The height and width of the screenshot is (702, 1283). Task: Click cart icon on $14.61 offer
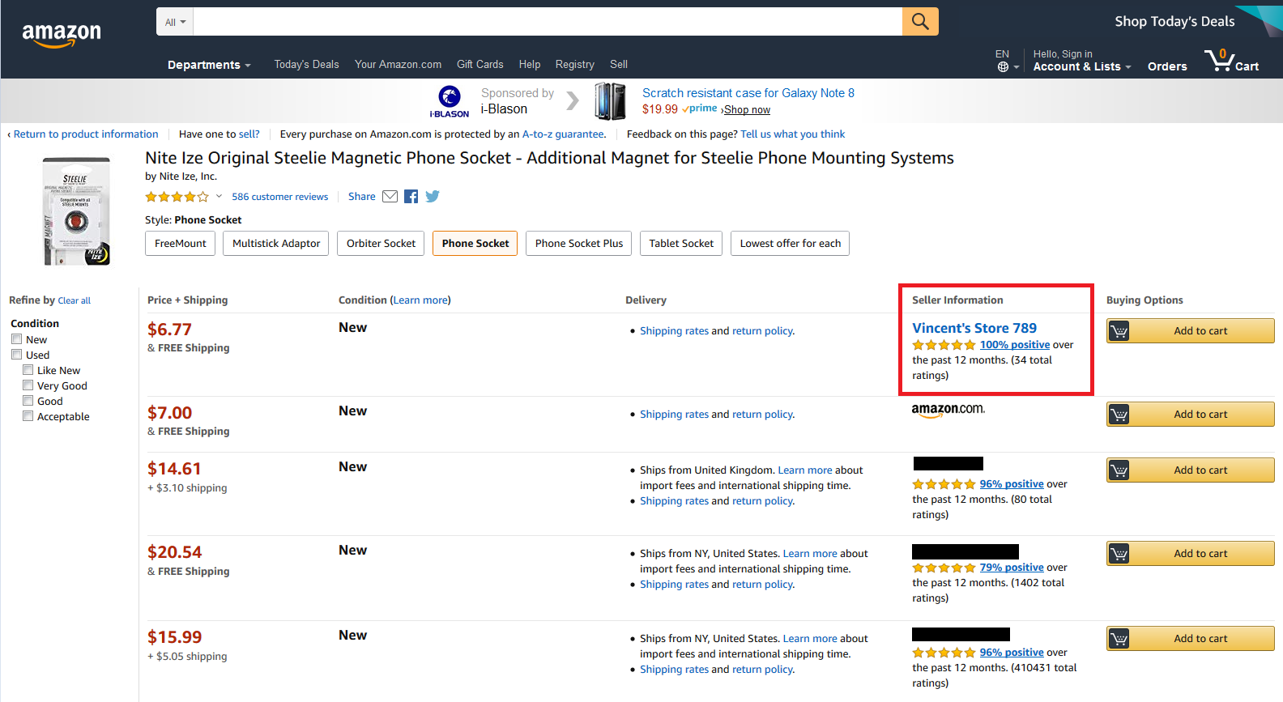coord(1119,470)
